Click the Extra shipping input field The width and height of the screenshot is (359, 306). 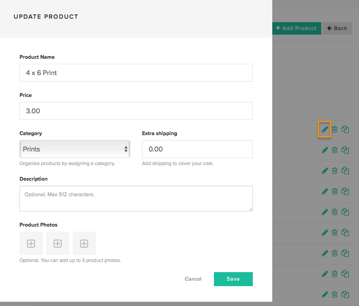197,149
